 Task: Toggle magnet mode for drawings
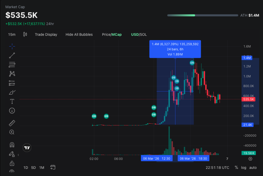tap(12, 145)
